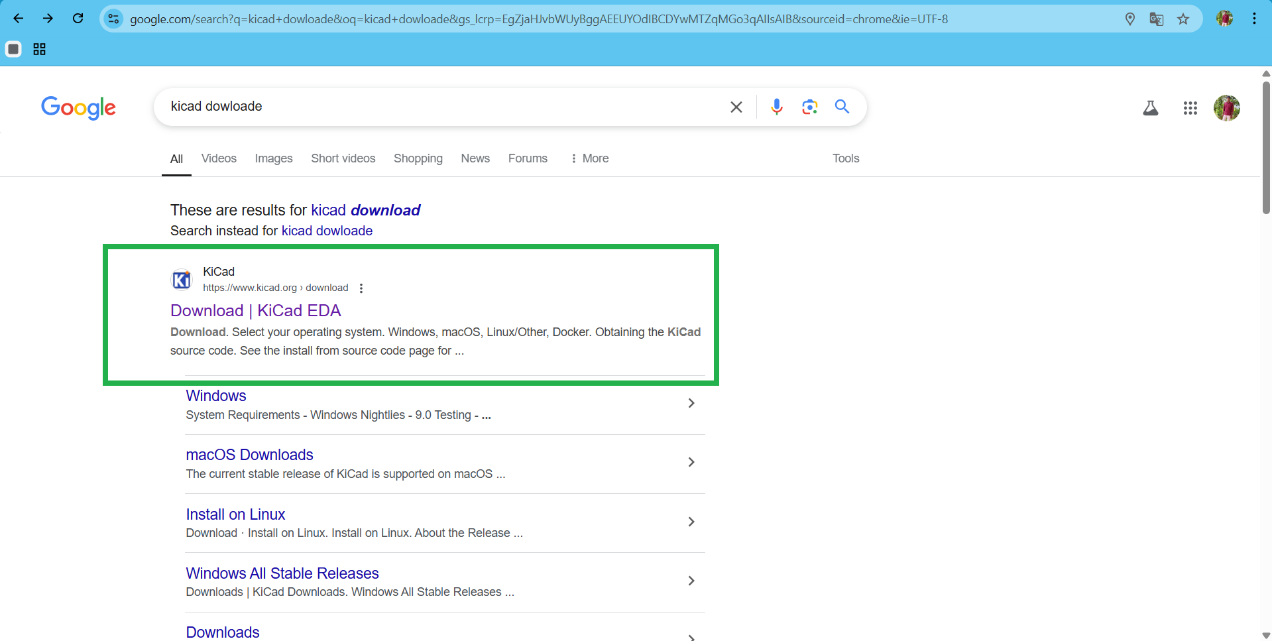Expand Install on Linux chevron

691,522
